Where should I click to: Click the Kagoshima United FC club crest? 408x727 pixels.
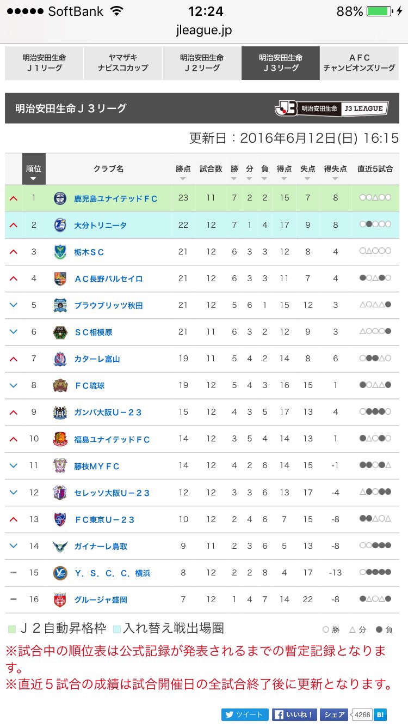click(x=60, y=198)
